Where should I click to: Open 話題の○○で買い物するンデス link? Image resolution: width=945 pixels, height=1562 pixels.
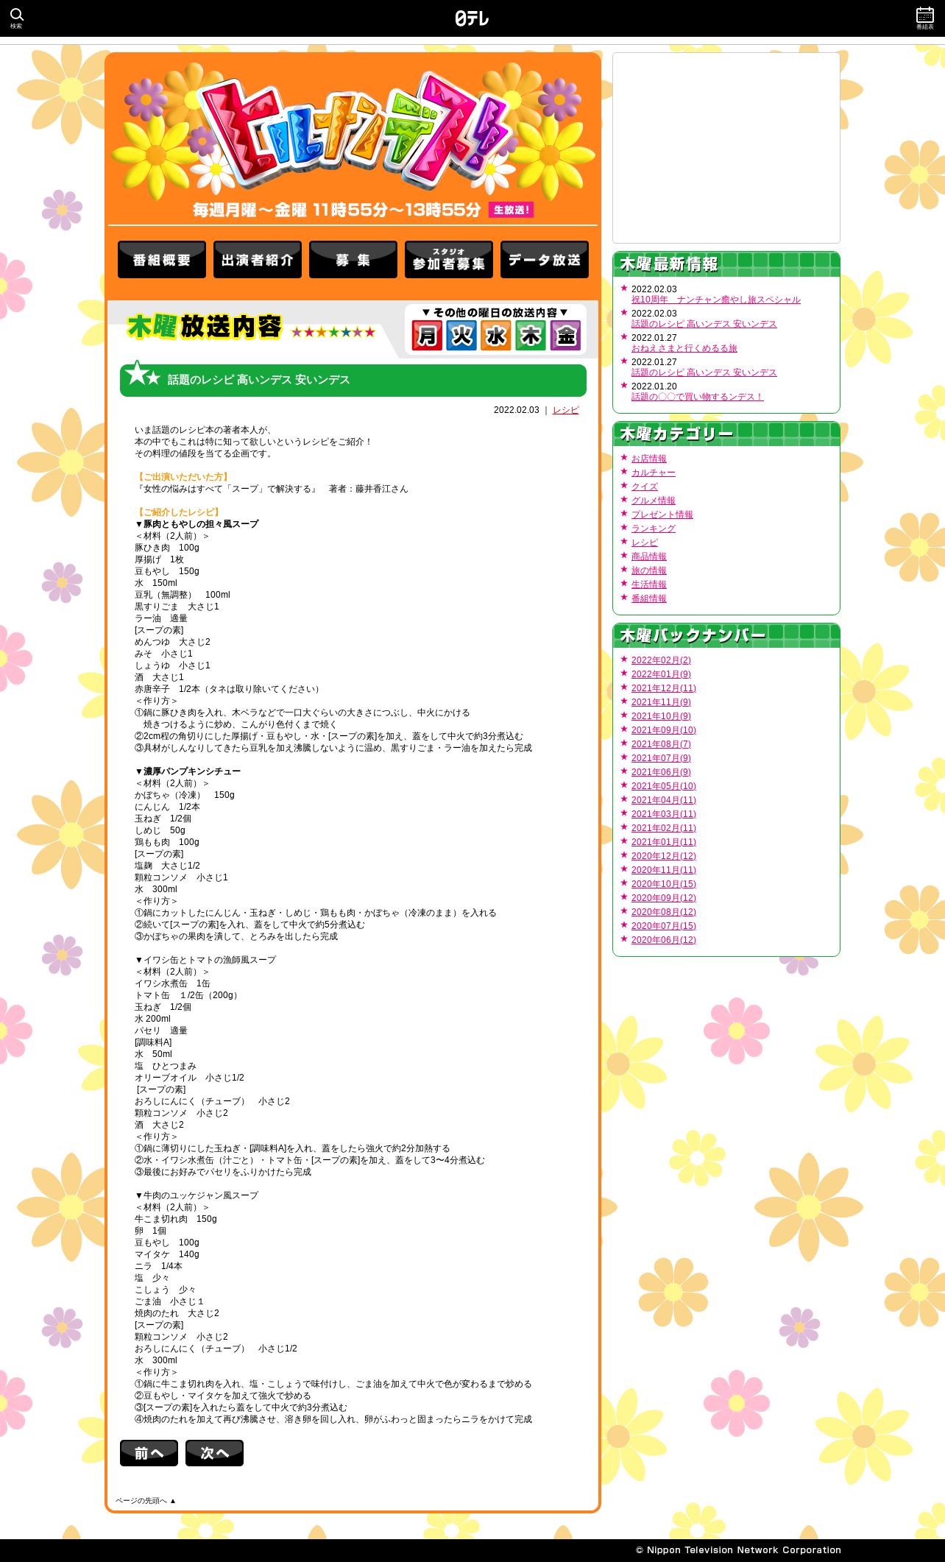pyautogui.click(x=697, y=397)
